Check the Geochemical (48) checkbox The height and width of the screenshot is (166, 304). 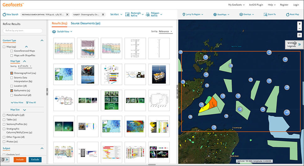(x=12, y=95)
